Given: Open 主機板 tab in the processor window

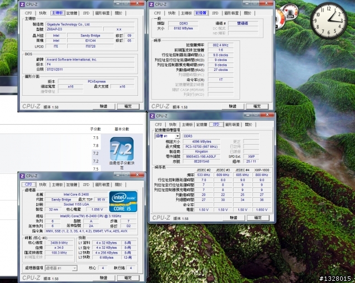Looking at the screenshot, I should [x=57, y=184].
